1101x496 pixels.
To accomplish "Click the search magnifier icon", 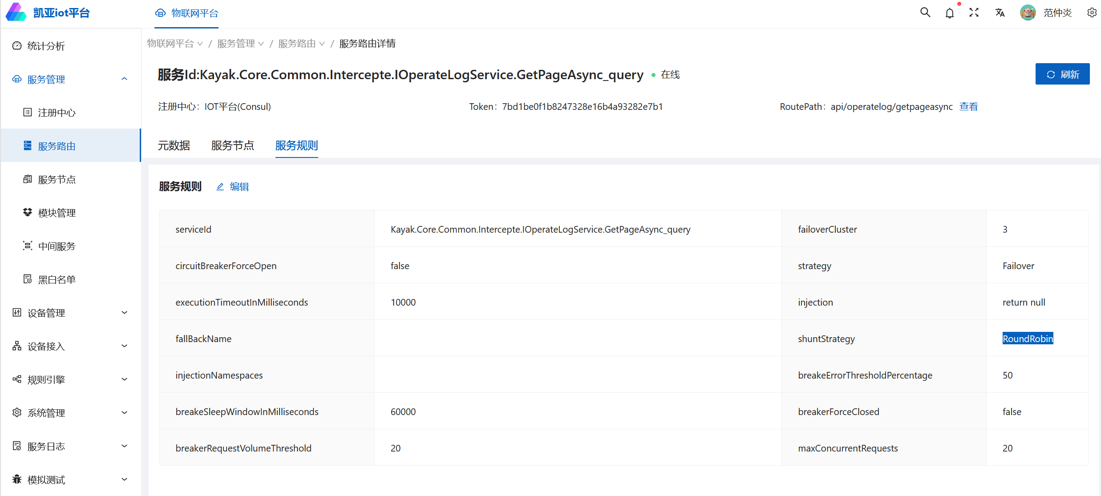I will point(925,12).
